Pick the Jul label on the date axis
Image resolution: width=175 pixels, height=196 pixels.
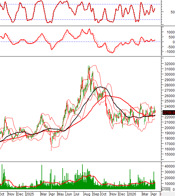click(78, 194)
